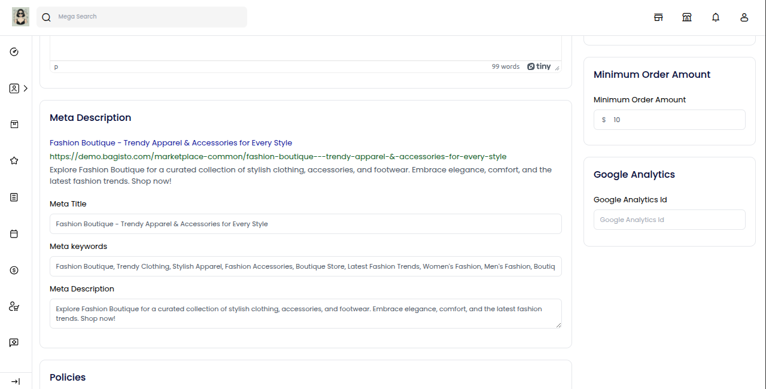Open the account avatar menu

[744, 17]
